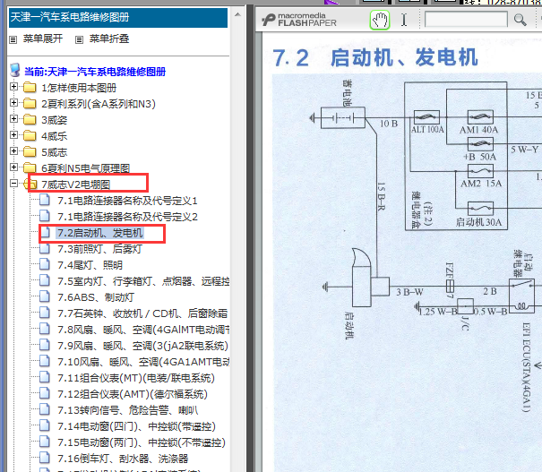Click the page icon for 7.2启动机、发电机

45,232
